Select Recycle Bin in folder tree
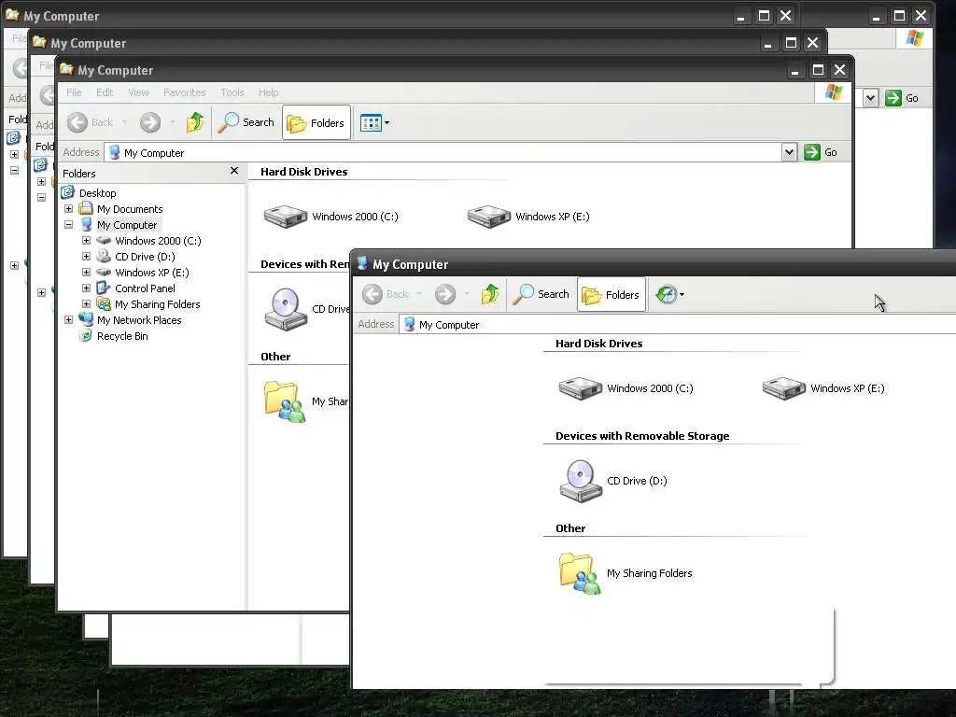Image resolution: width=956 pixels, height=717 pixels. click(x=122, y=336)
